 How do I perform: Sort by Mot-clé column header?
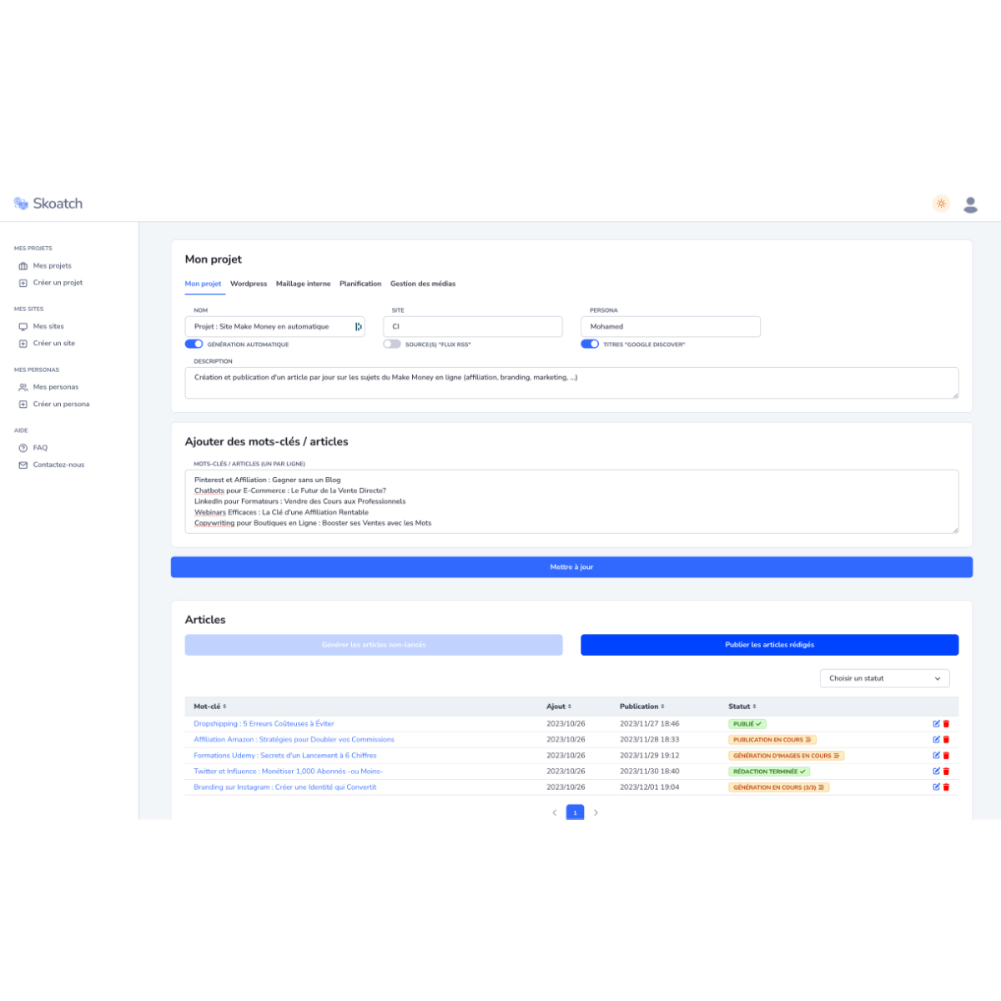point(210,707)
